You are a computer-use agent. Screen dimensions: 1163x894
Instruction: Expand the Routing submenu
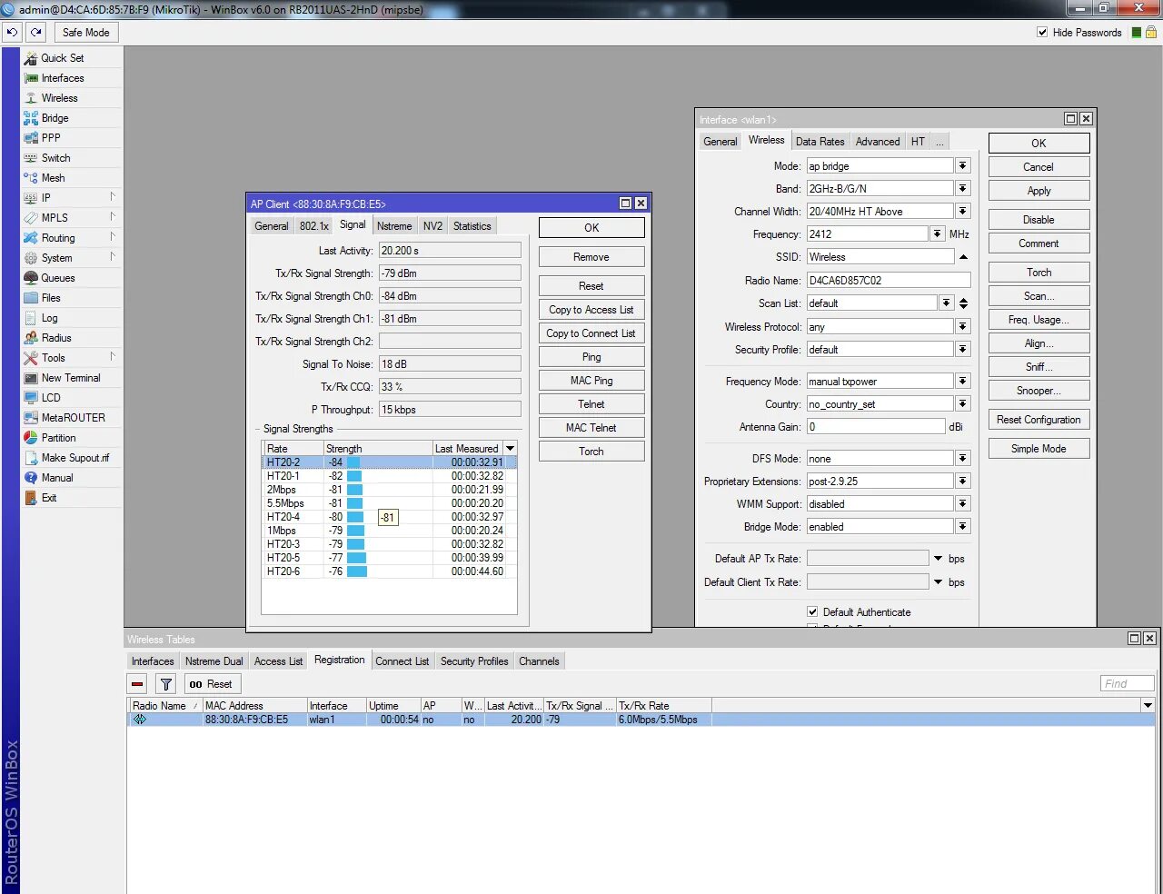coord(113,236)
